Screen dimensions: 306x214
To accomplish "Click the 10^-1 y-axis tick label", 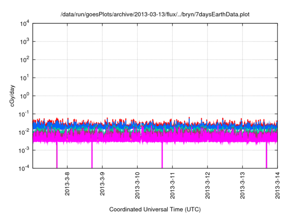I will click(x=24, y=114).
